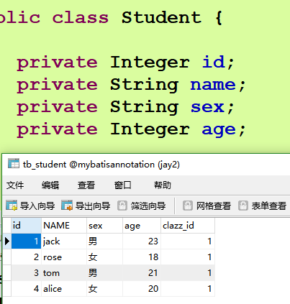Click the id column header
290x304 pixels.
[x=26, y=226]
